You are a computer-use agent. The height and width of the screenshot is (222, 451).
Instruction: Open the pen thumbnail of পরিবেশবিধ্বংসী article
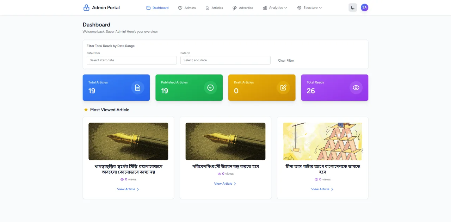click(225, 141)
